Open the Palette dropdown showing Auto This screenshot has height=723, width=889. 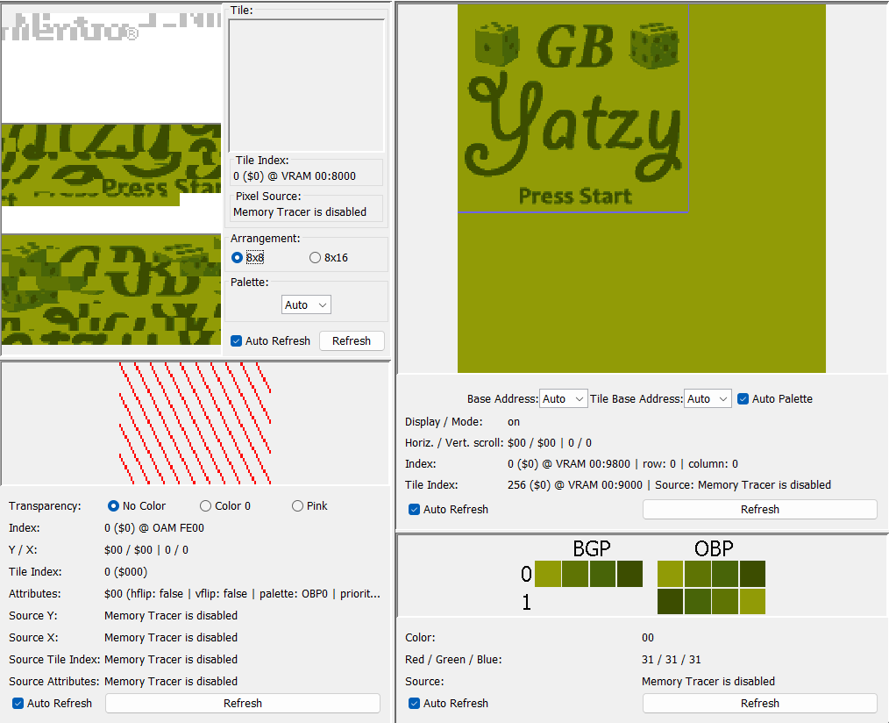pos(306,304)
